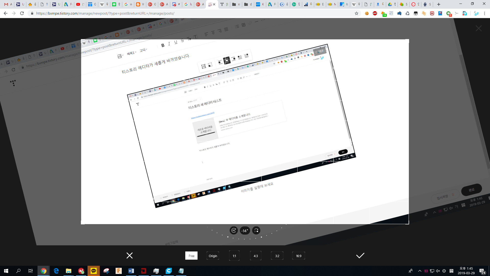490x276 pixels.
Task: Click the -14° rotation angle indicator
Action: tap(245, 231)
